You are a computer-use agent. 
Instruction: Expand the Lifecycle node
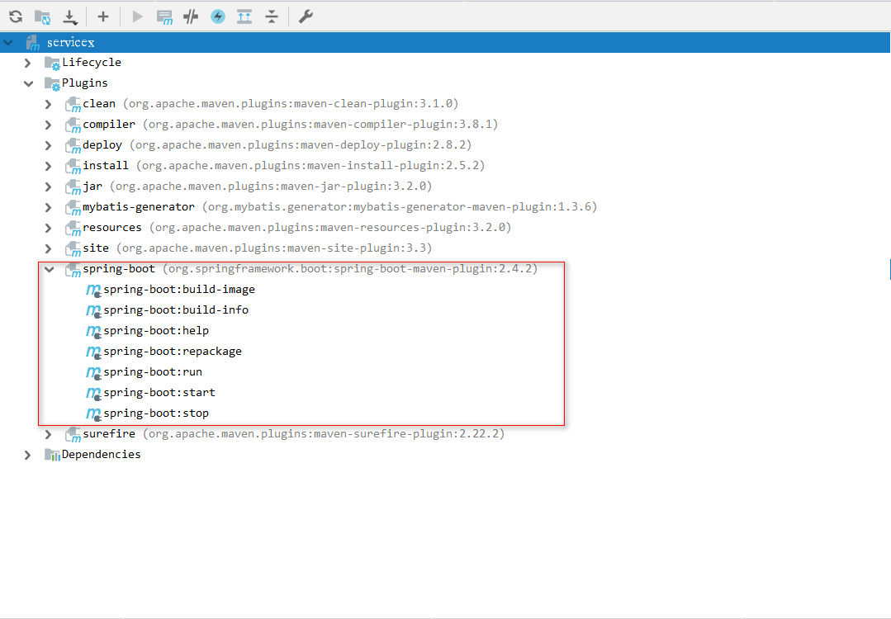(27, 63)
